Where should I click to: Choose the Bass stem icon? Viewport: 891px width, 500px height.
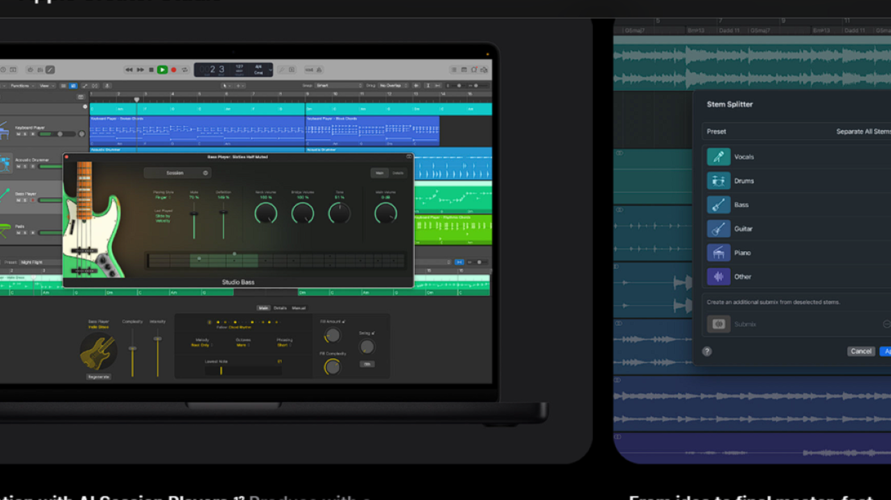718,204
